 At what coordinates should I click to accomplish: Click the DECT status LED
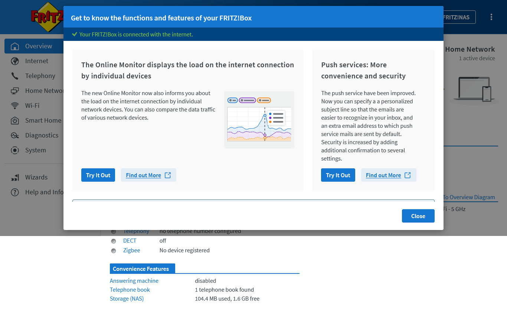[x=114, y=241]
